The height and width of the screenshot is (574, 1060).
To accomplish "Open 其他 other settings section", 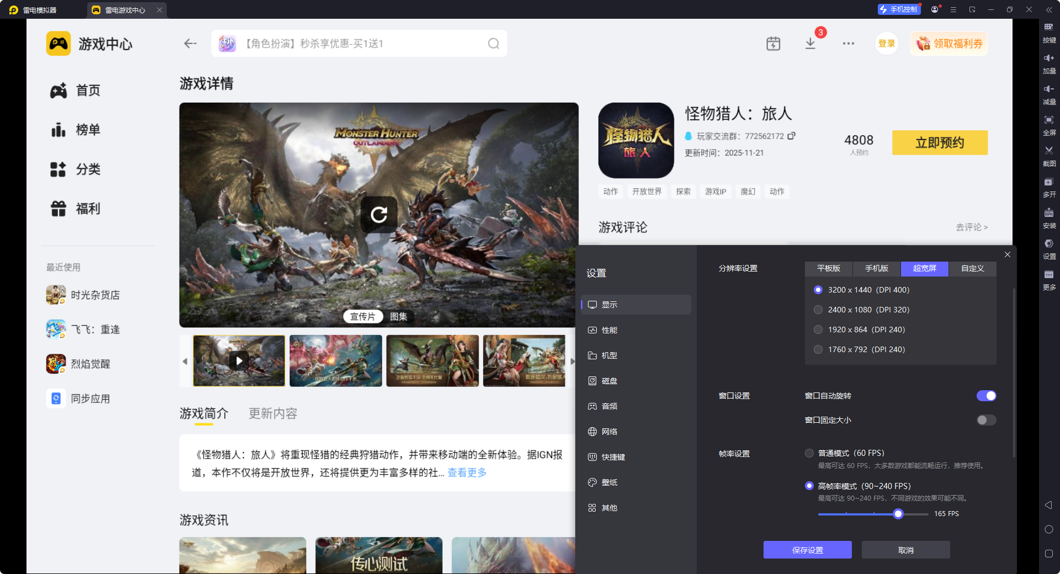I will coord(636,508).
